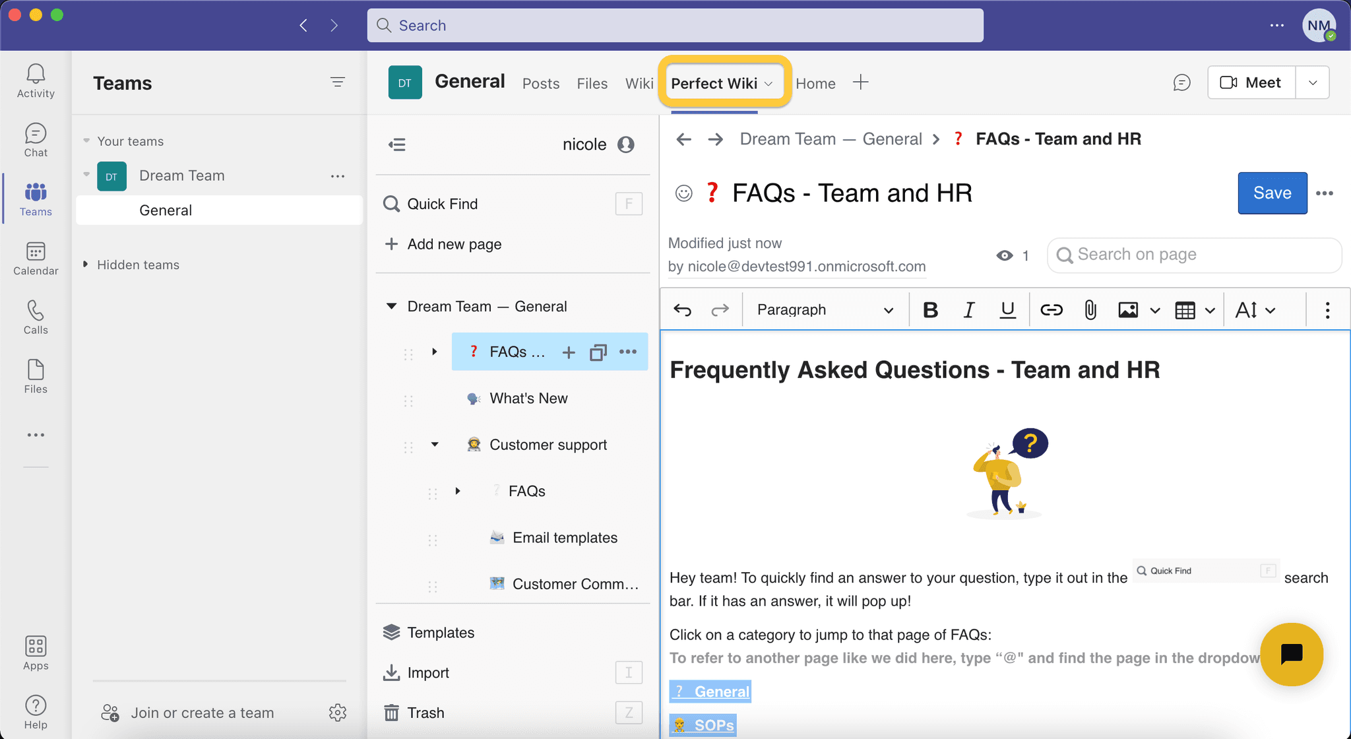1351x739 pixels.
Task: Save the FAQs - Team and HR page
Action: coord(1272,193)
